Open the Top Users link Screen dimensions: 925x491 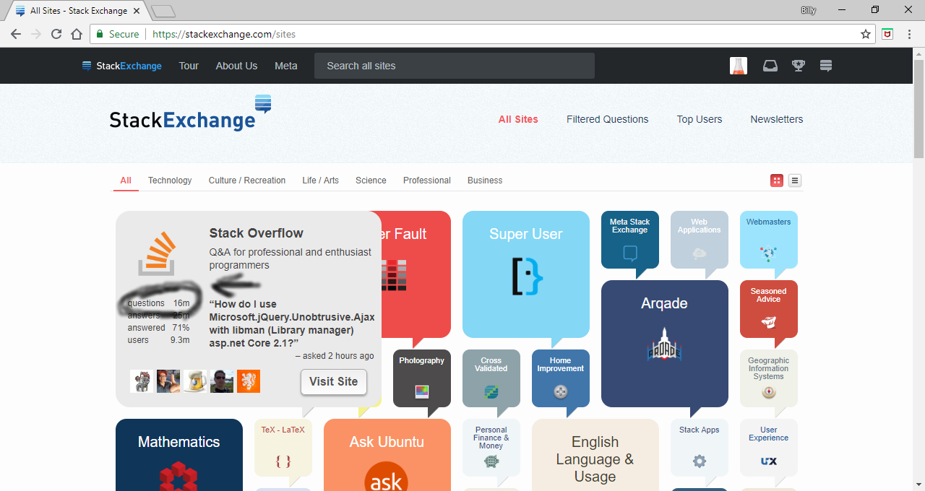click(x=700, y=120)
